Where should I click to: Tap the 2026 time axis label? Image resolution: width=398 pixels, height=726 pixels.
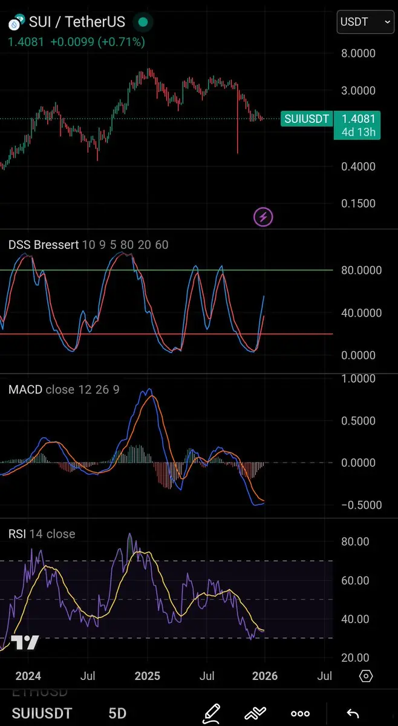[265, 676]
